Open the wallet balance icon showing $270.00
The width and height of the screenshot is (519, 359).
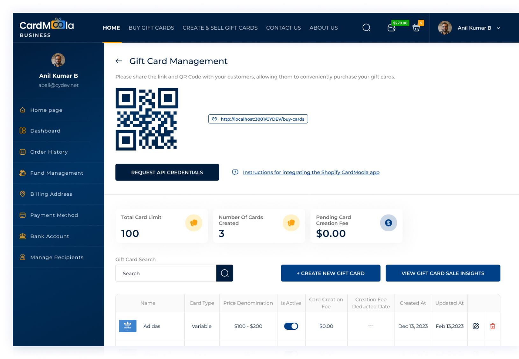click(x=392, y=28)
